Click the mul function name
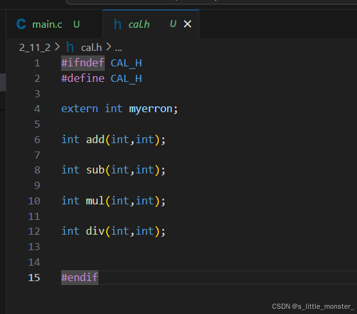This screenshot has height=314, width=357. [95, 201]
